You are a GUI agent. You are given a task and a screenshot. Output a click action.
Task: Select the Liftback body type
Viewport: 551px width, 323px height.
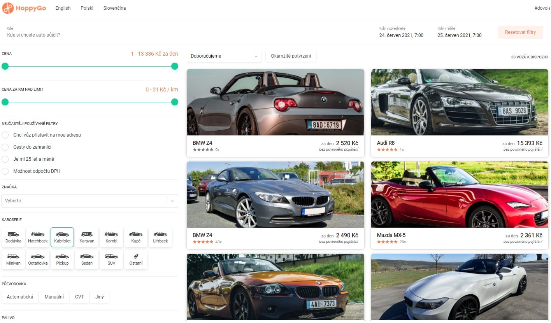[160, 237]
